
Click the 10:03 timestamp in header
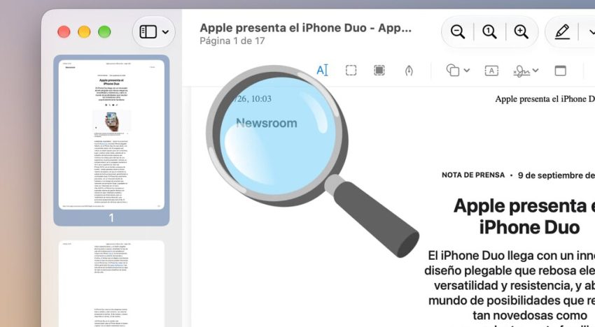coord(262,99)
